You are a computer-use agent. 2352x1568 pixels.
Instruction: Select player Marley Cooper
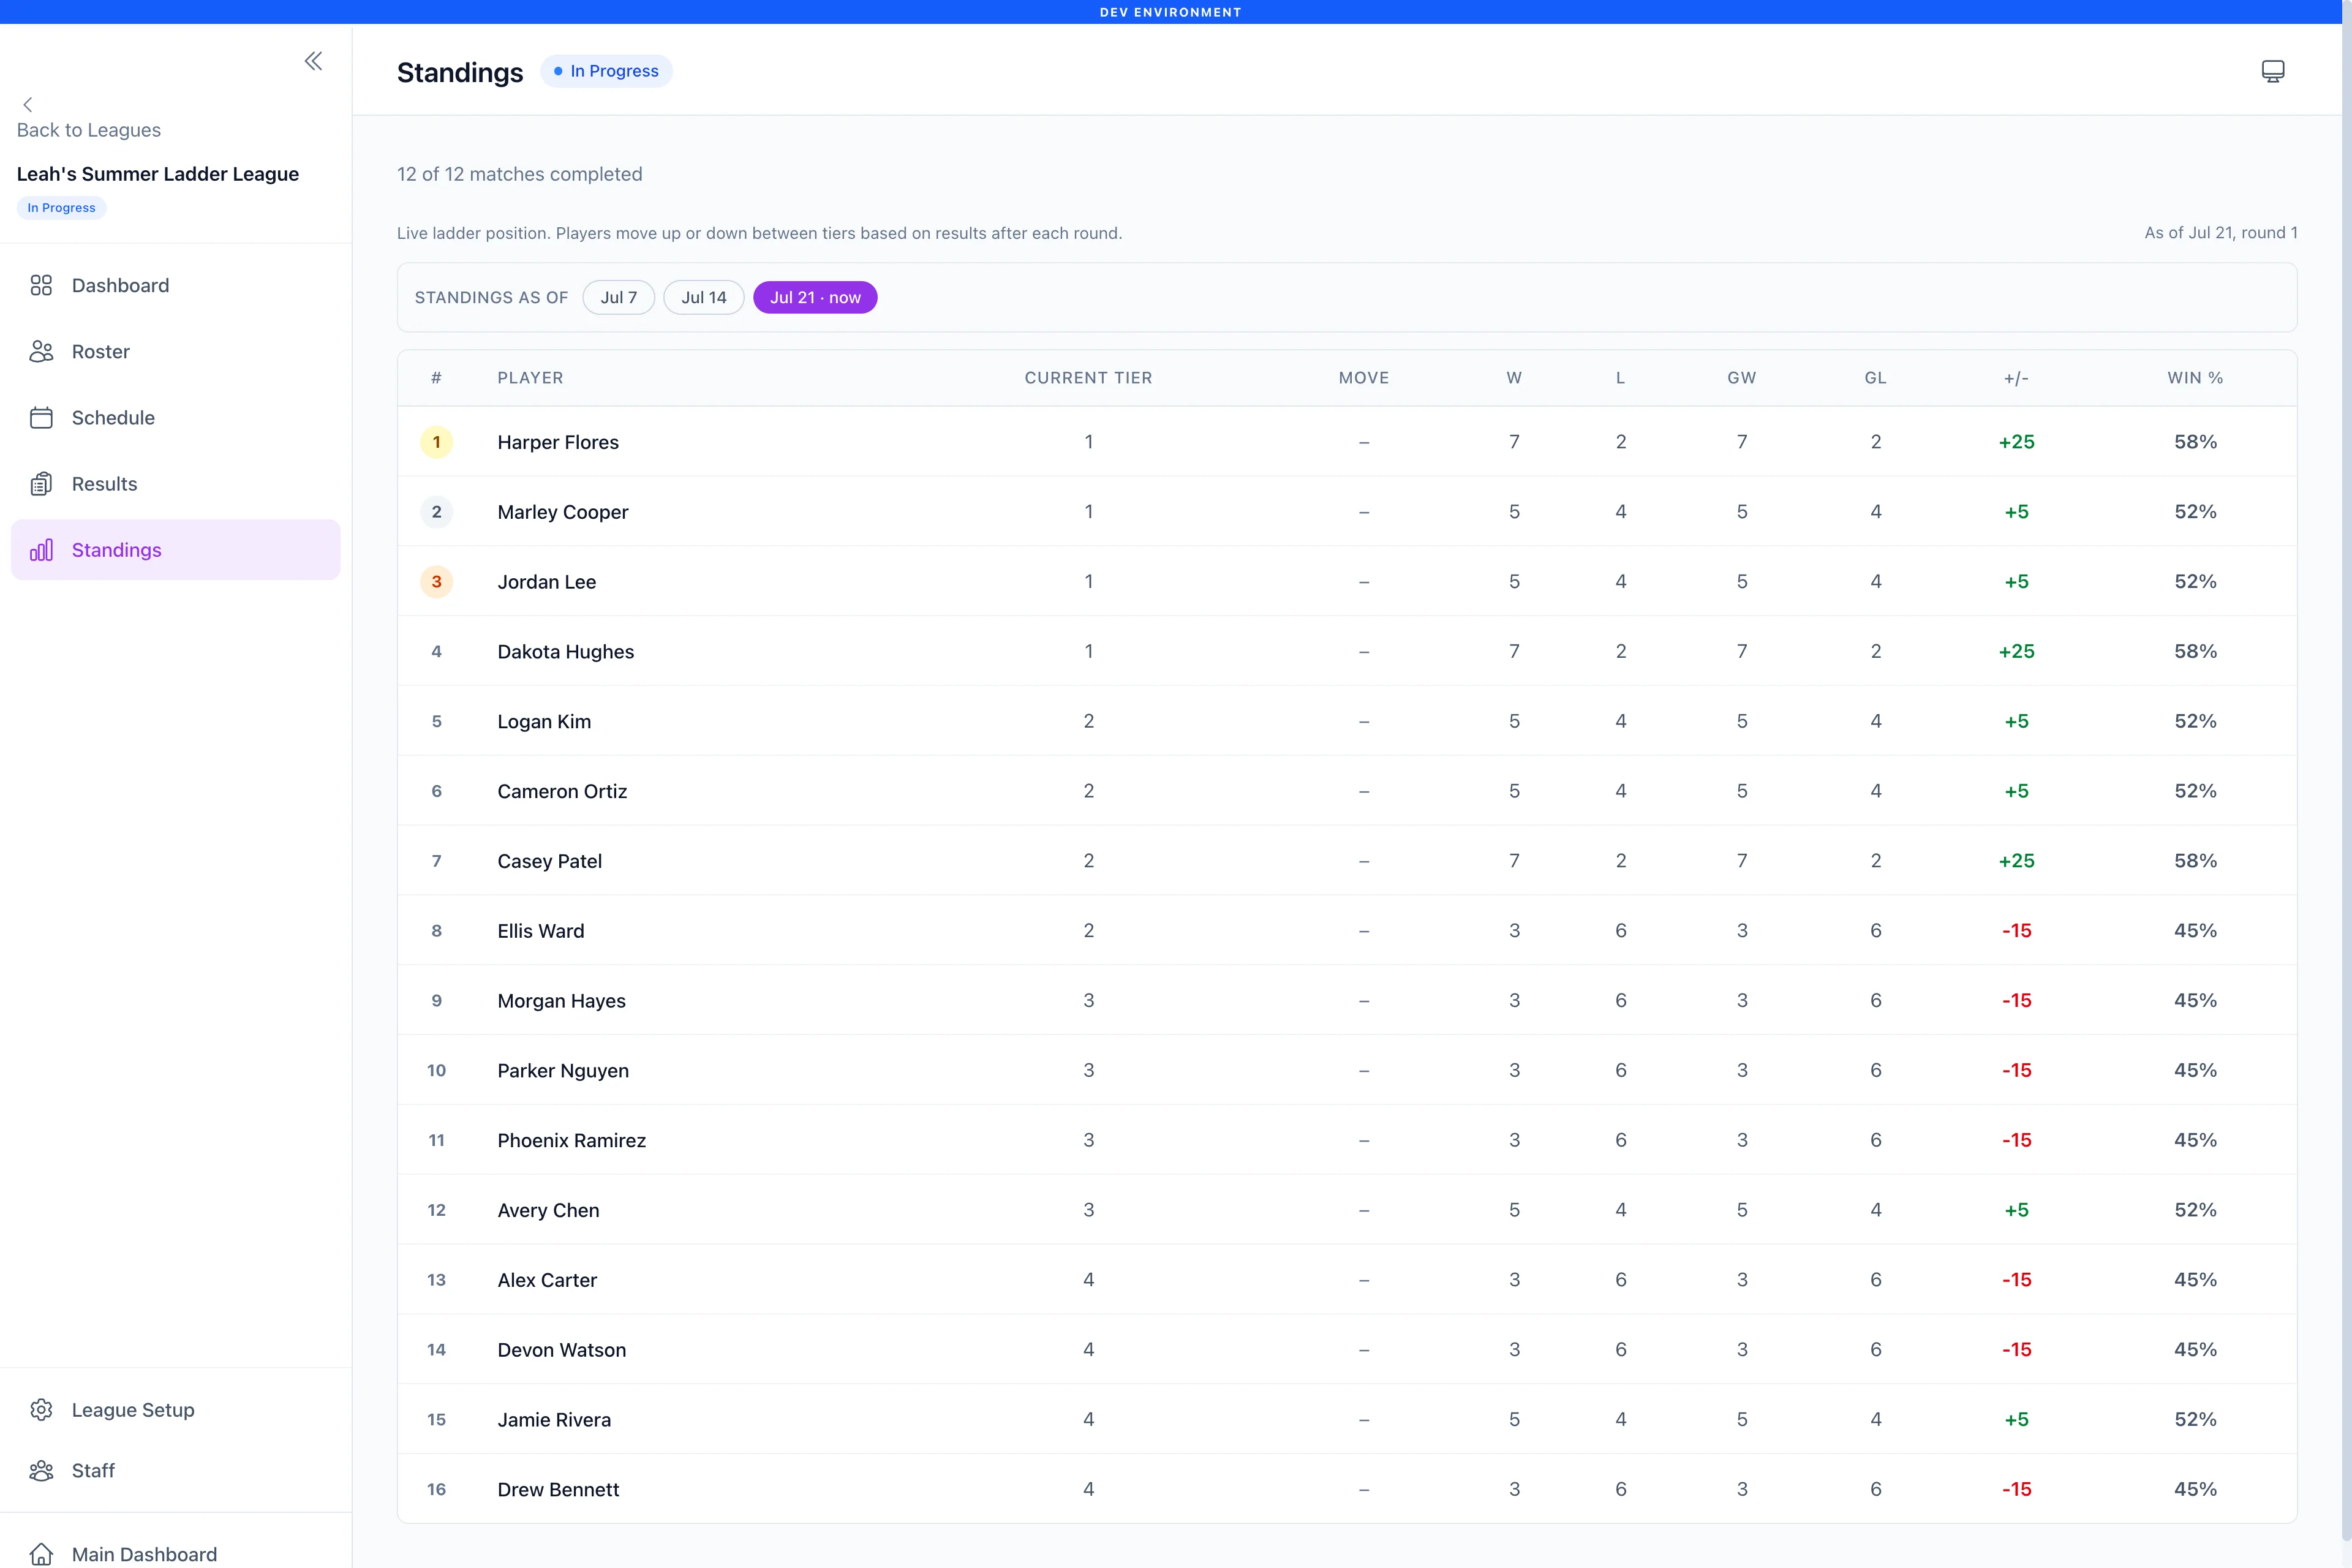(563, 512)
